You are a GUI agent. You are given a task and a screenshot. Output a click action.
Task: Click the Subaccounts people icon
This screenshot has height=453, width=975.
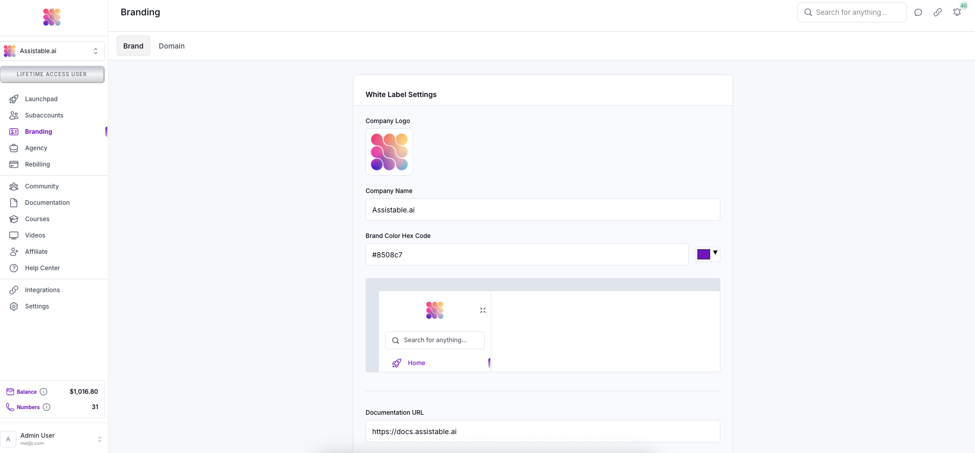point(14,115)
